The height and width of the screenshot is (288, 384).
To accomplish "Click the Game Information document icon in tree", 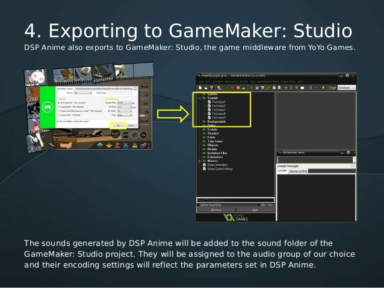I will [204, 165].
